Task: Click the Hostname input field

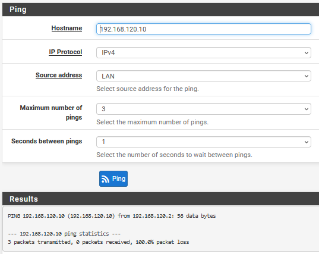Action: (x=204, y=29)
